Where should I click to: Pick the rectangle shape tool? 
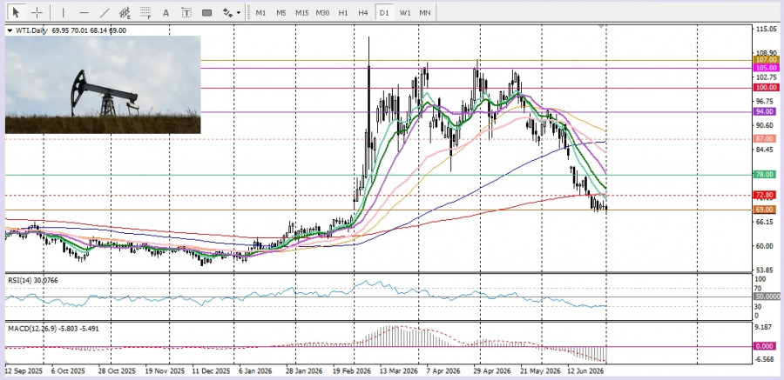point(207,12)
